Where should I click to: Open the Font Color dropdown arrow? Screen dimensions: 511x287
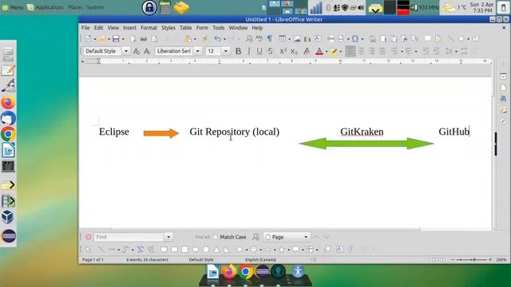327,51
